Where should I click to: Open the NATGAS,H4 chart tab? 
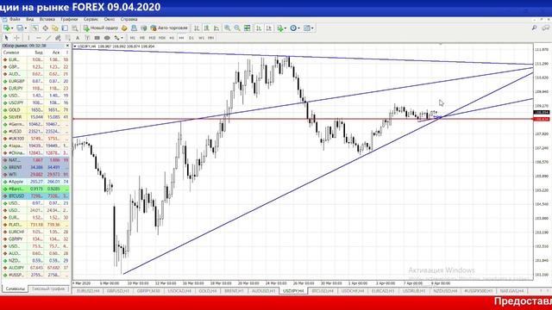point(511,291)
